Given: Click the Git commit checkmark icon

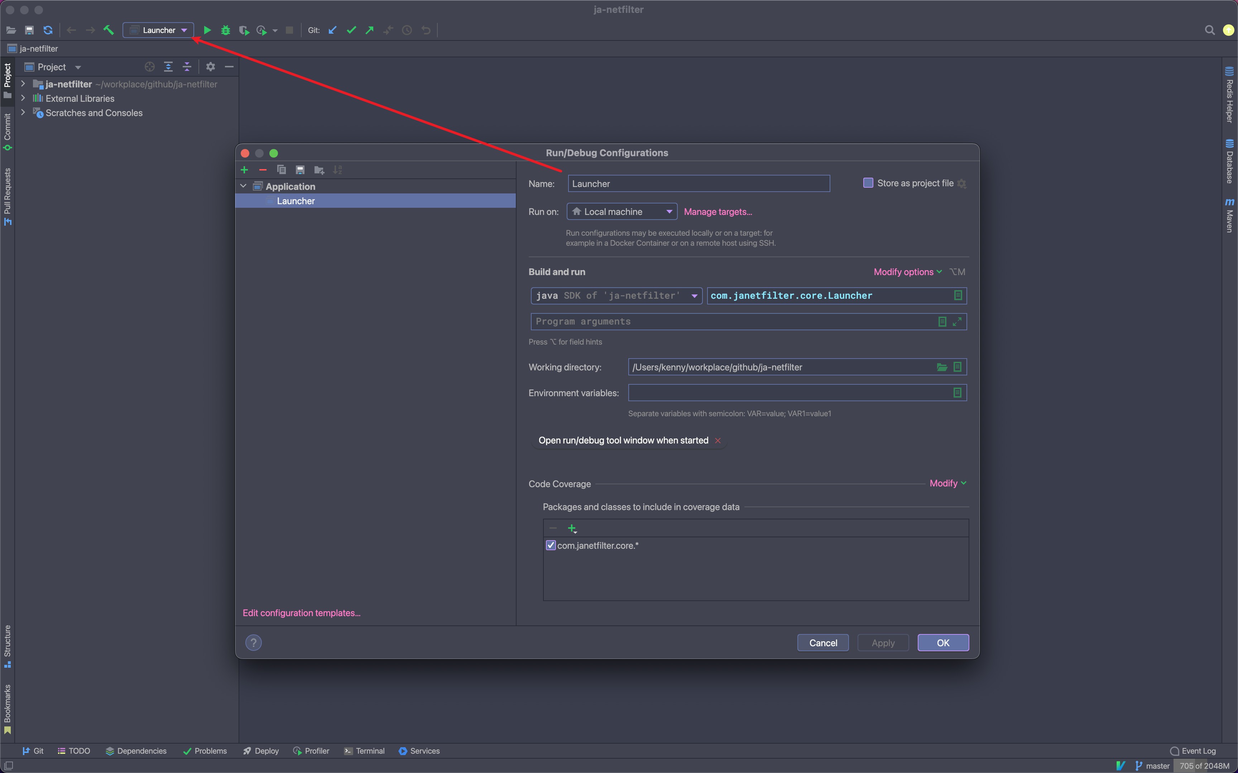Looking at the screenshot, I should pos(351,30).
